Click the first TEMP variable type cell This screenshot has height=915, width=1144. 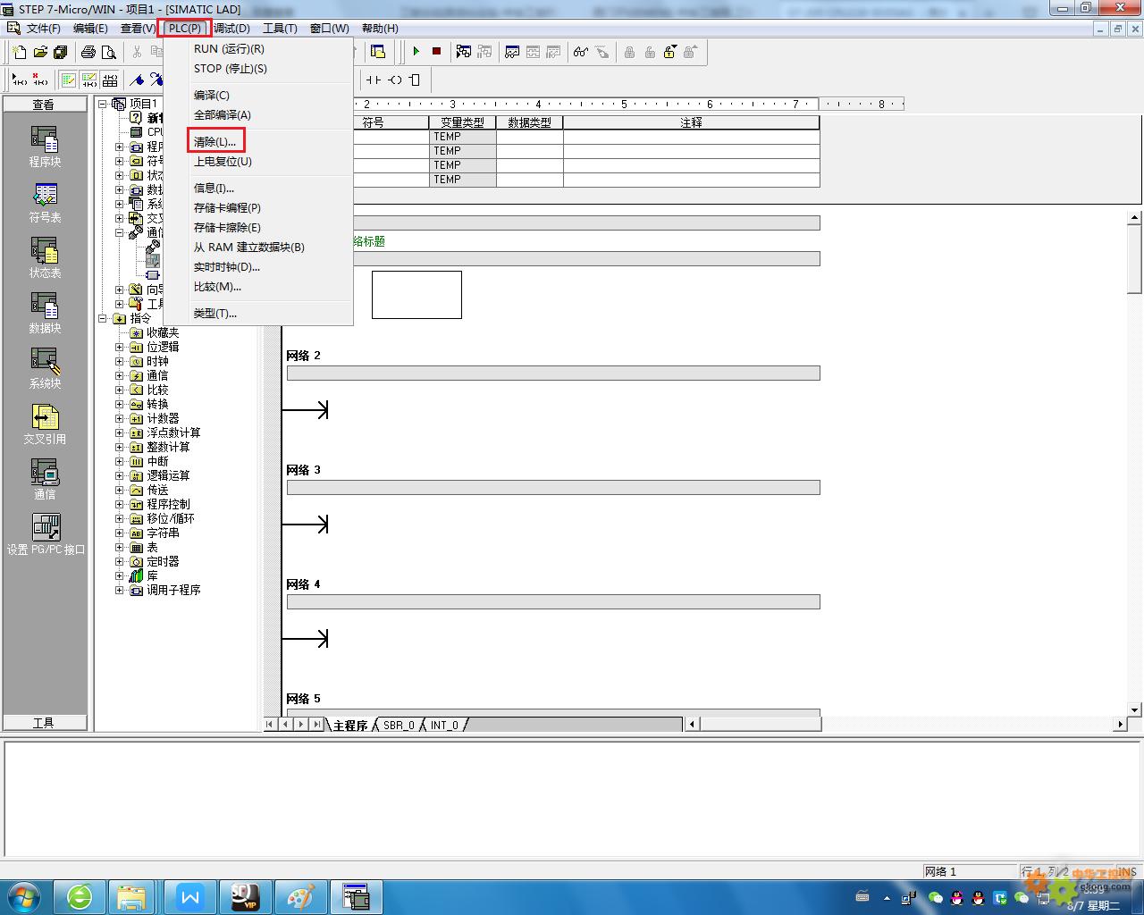tap(462, 137)
